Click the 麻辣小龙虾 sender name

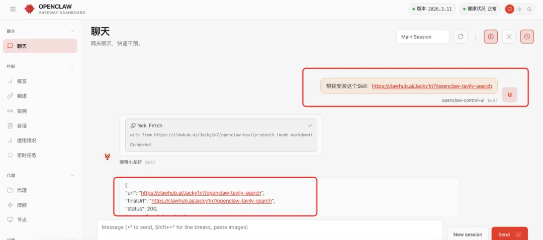point(131,162)
